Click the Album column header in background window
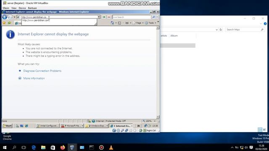This screenshot has width=269, height=151. point(174,36)
